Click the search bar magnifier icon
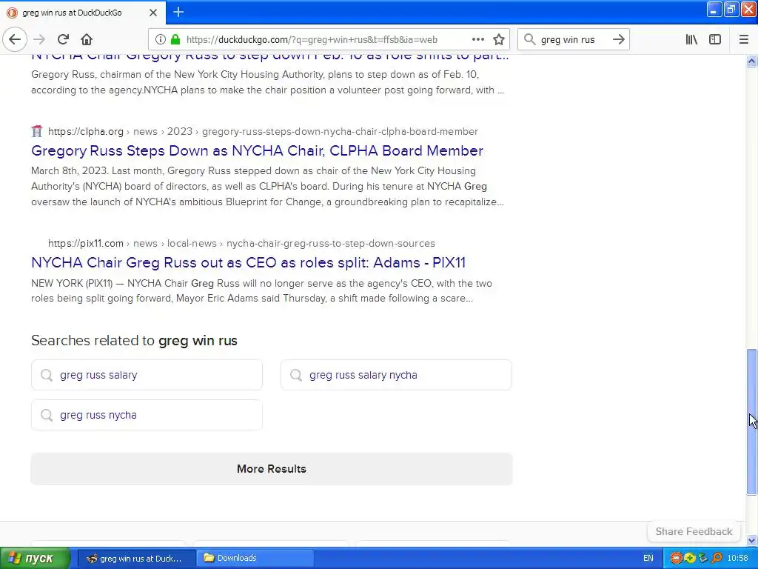758x569 pixels. pyautogui.click(x=530, y=40)
